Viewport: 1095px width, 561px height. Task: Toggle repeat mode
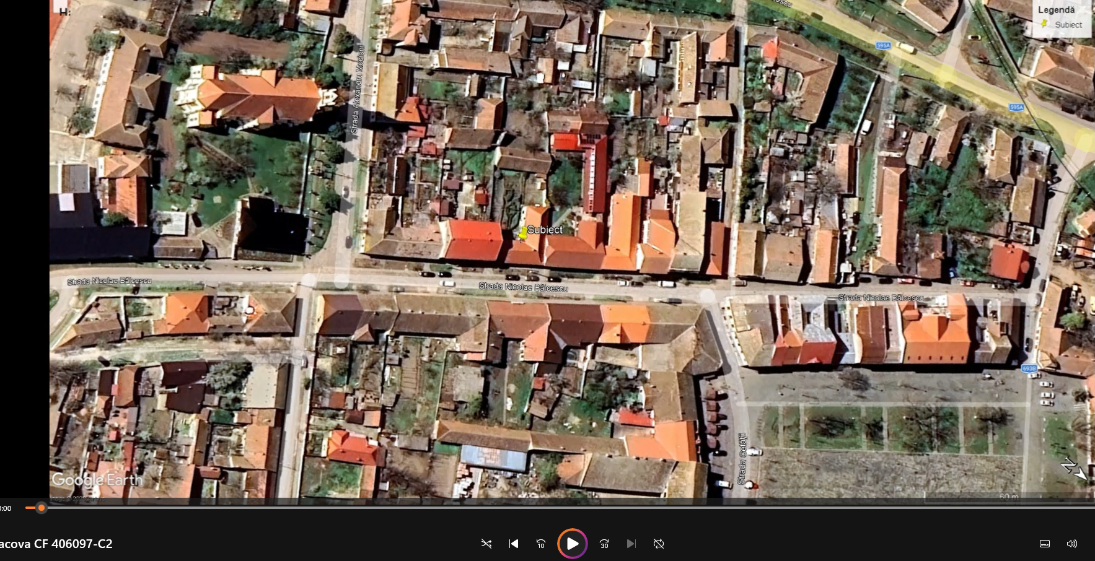tap(659, 544)
